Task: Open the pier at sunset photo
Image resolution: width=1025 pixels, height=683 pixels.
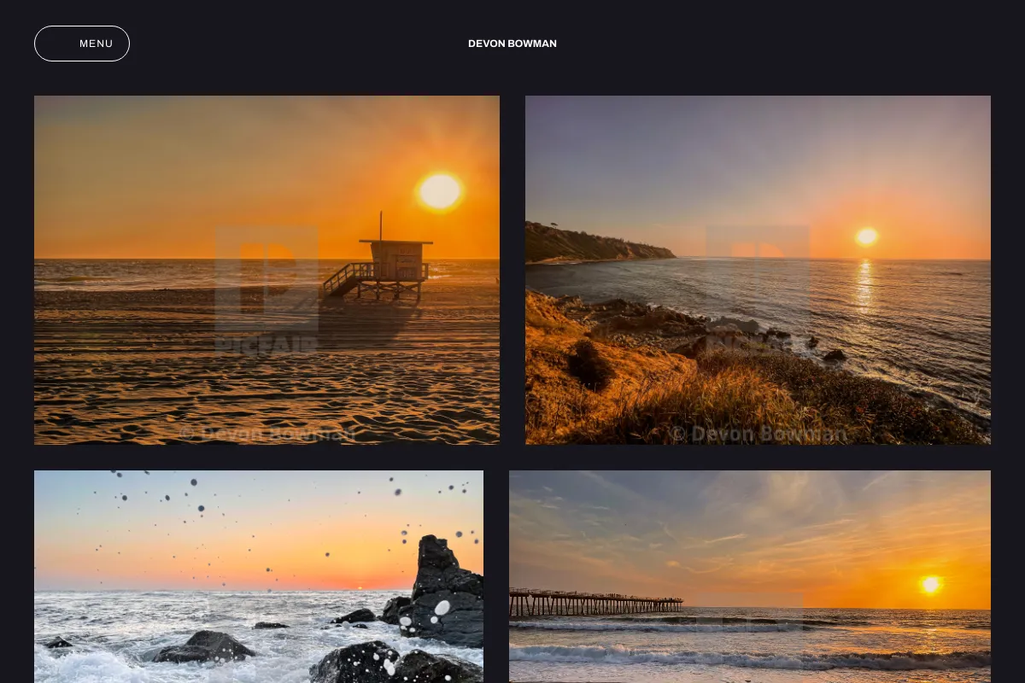Action: pyautogui.click(x=750, y=576)
